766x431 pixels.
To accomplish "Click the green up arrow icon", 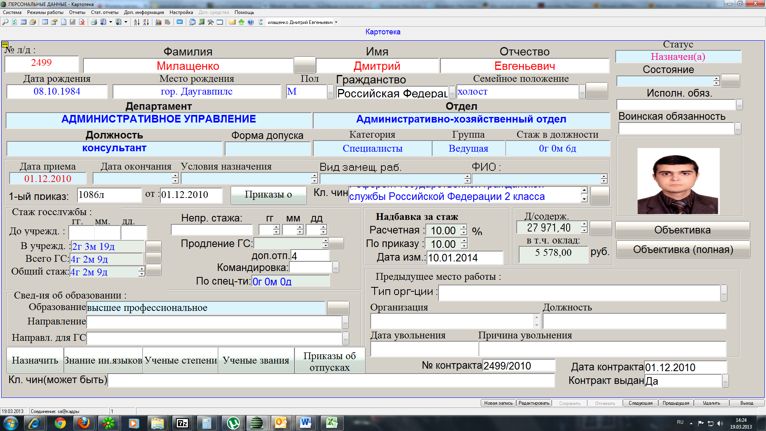I will [x=241, y=22].
